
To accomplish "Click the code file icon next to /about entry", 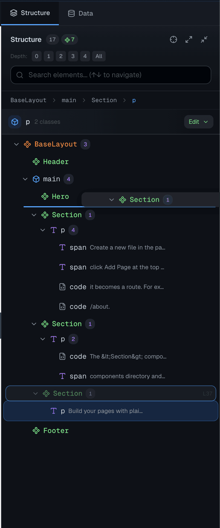I will (62, 306).
